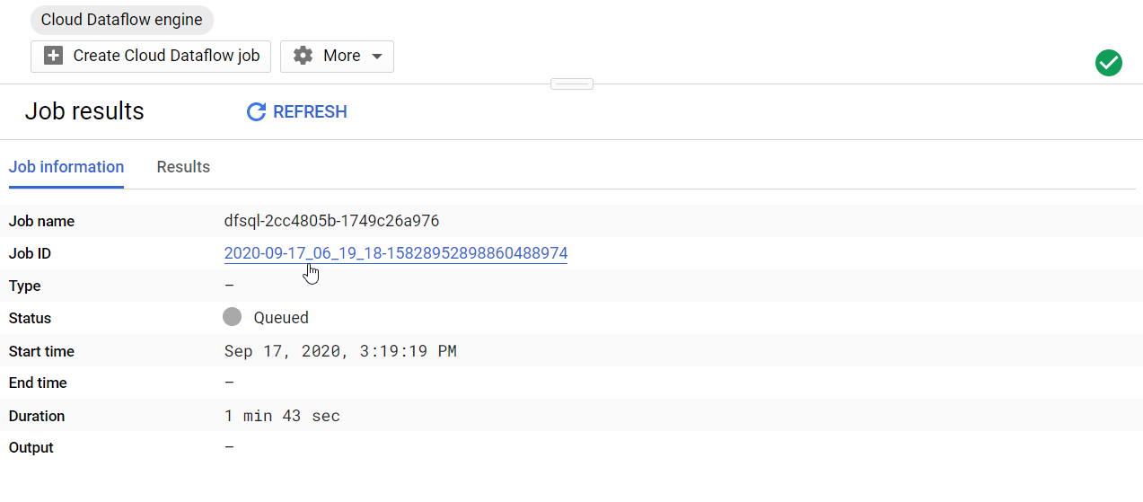This screenshot has width=1143, height=502.
Task: Open the Job ID link
Action: coord(396,253)
